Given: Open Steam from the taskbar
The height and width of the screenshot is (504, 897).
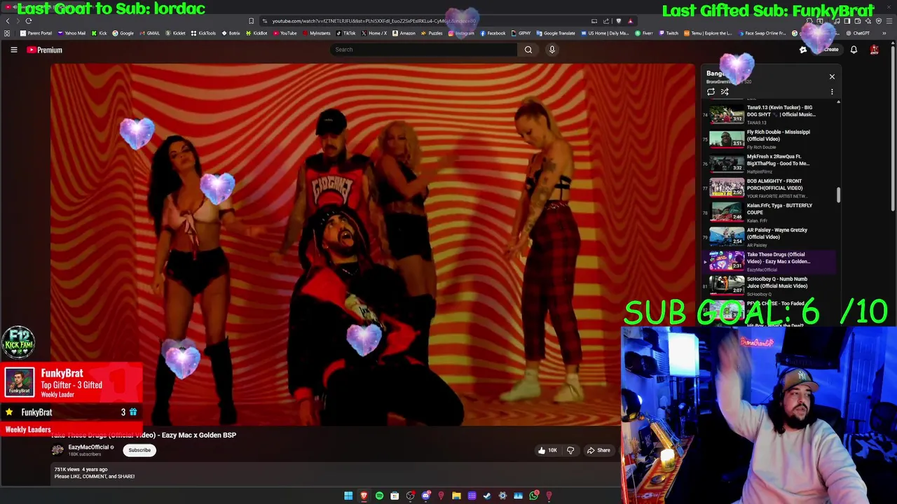Looking at the screenshot, I should tap(487, 496).
